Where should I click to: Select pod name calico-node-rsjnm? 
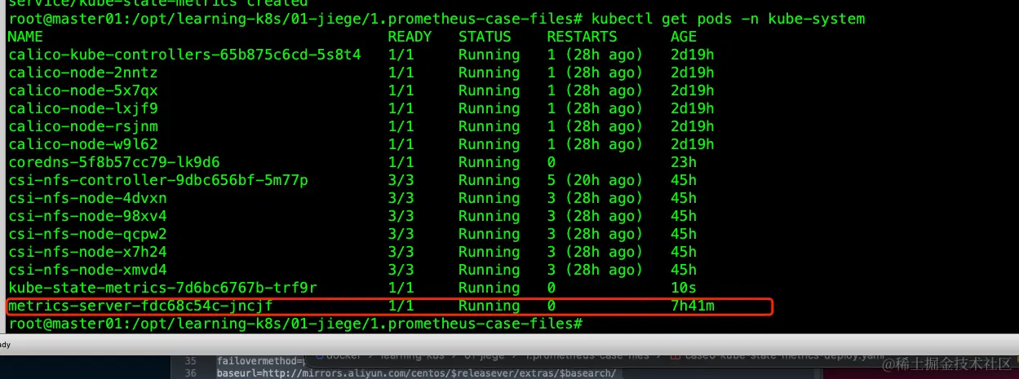(x=82, y=126)
